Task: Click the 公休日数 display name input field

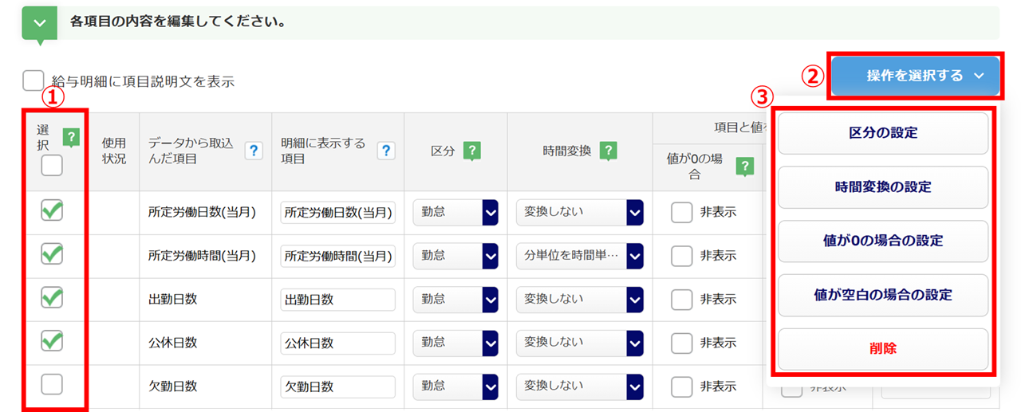Action: tap(338, 343)
